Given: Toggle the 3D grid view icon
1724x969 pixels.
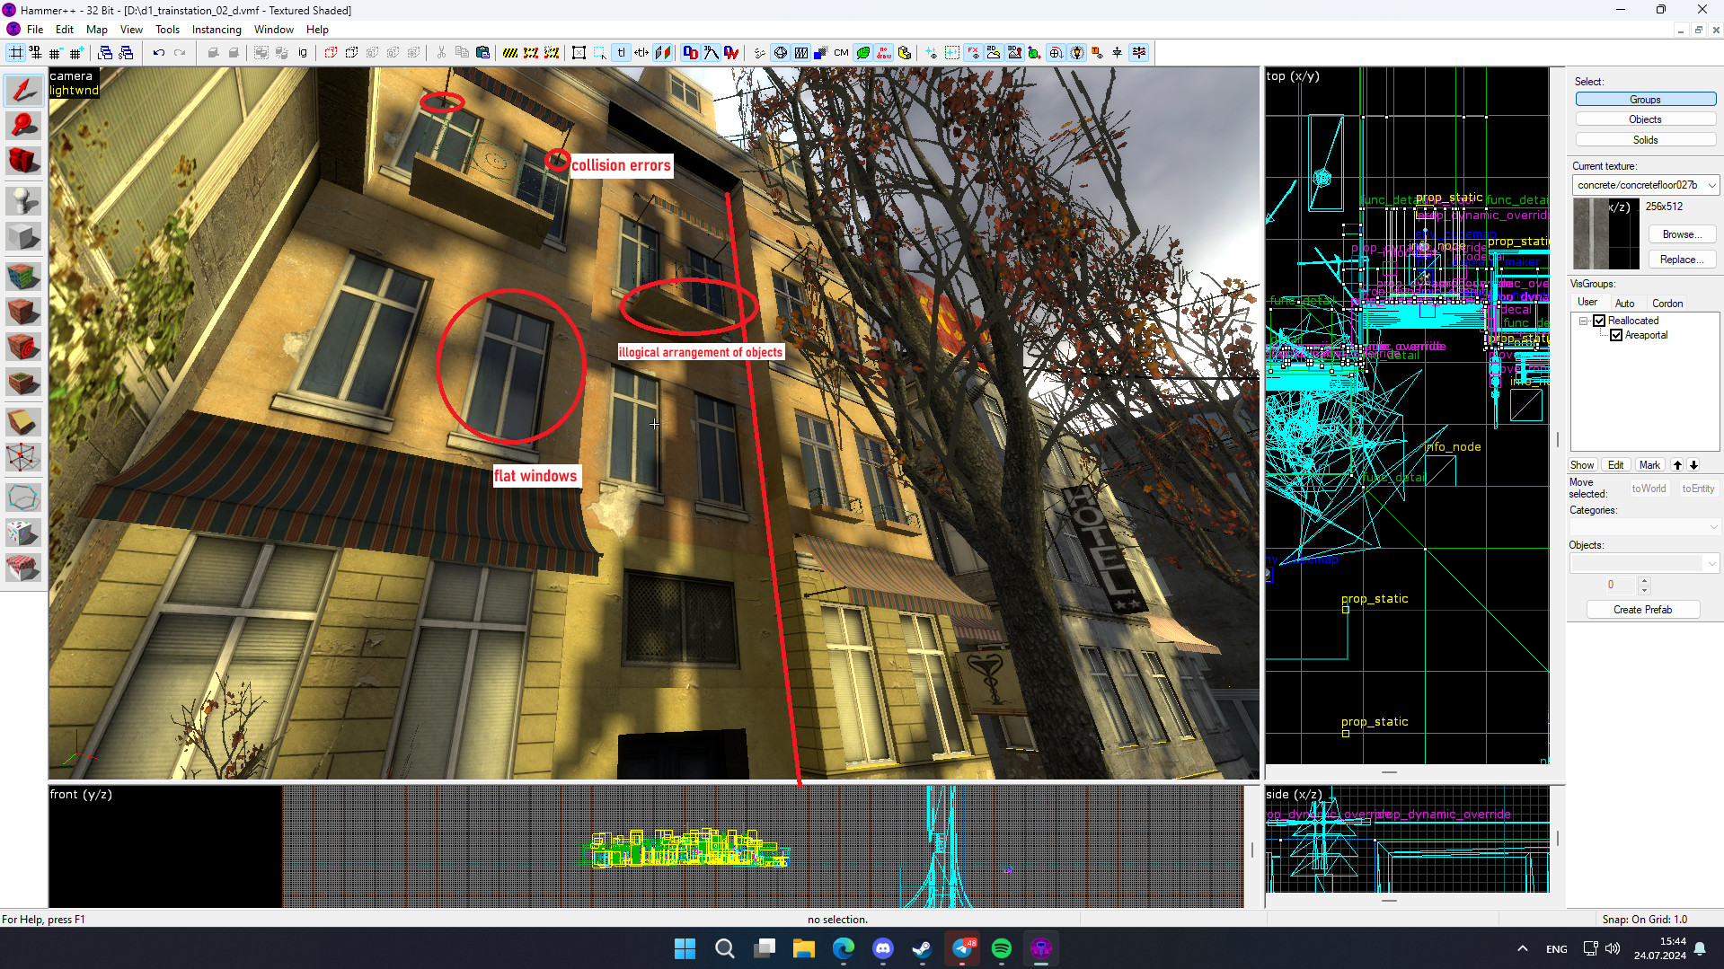Looking at the screenshot, I should pyautogui.click(x=35, y=53).
